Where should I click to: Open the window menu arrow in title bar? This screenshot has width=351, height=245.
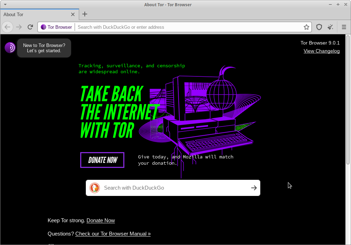coord(5,5)
